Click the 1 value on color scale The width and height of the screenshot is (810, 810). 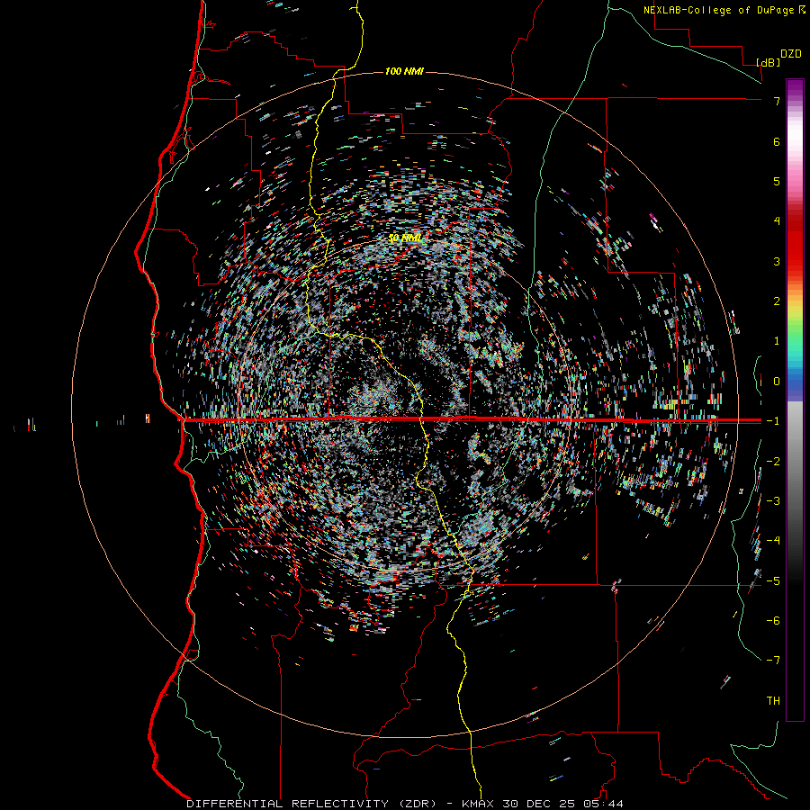[777, 341]
